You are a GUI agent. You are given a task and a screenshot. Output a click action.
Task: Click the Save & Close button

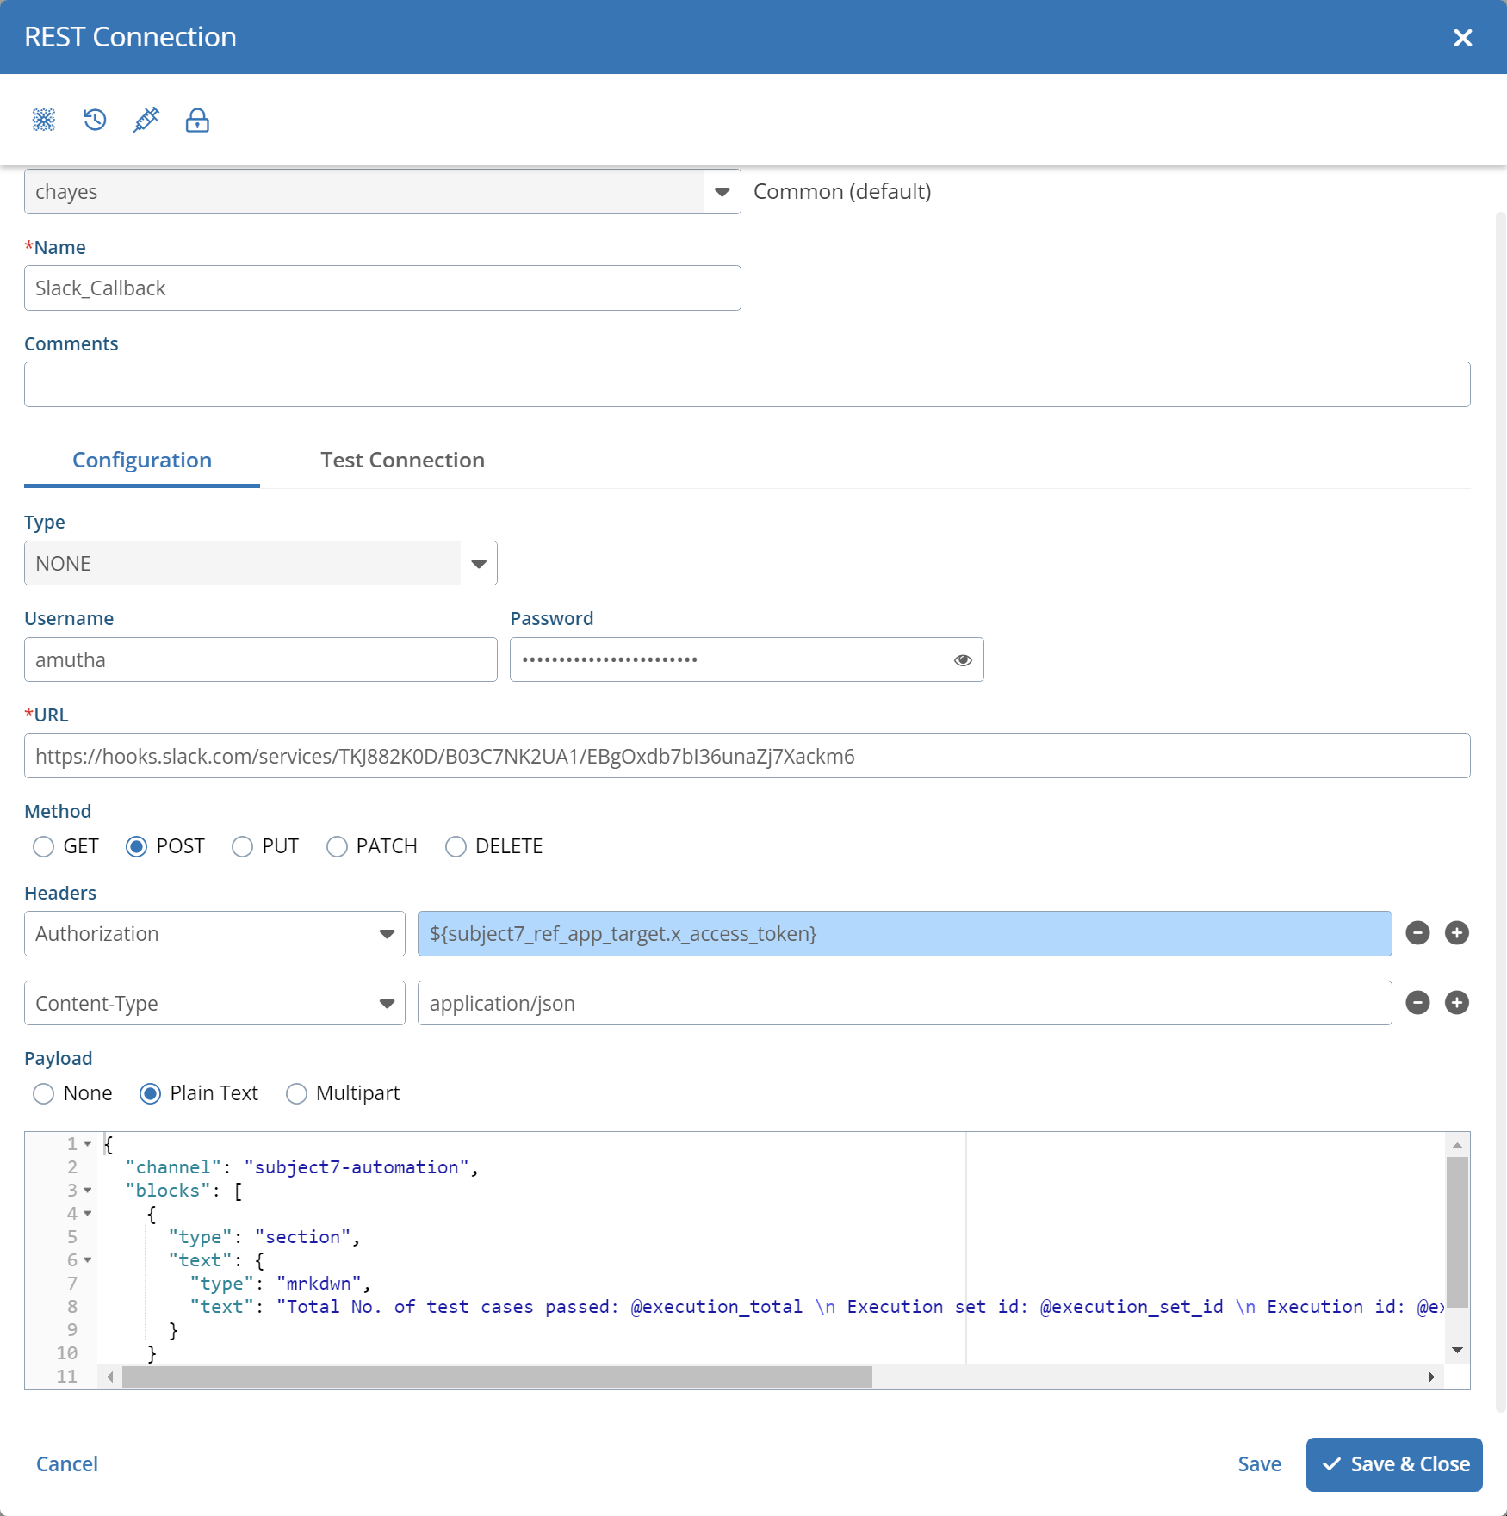tap(1393, 1464)
